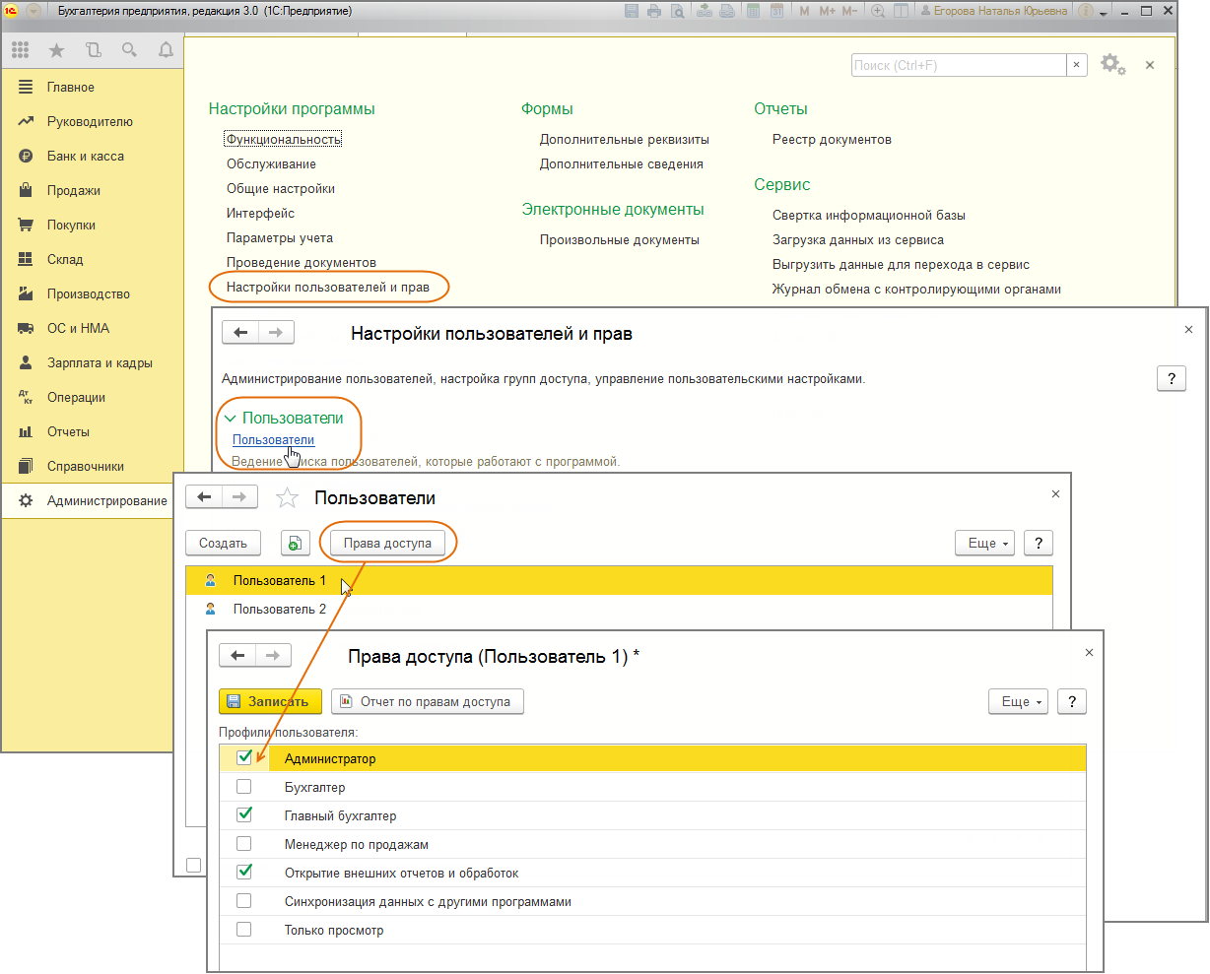Click the M+ memory button

point(827,11)
